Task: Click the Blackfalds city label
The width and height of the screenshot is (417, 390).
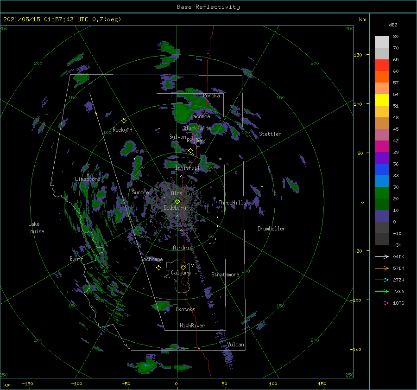Action: (x=197, y=128)
